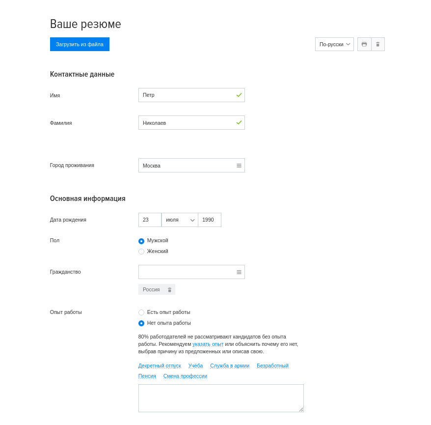The width and height of the screenshot is (431, 425).
Task: Select the Смена профессии reason link
Action: point(185,376)
